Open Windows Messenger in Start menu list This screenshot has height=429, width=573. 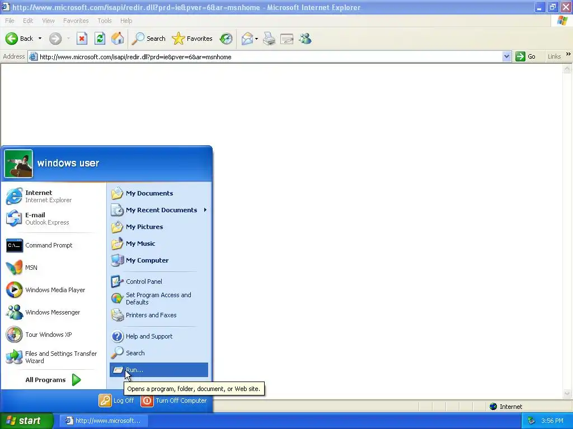(x=53, y=312)
